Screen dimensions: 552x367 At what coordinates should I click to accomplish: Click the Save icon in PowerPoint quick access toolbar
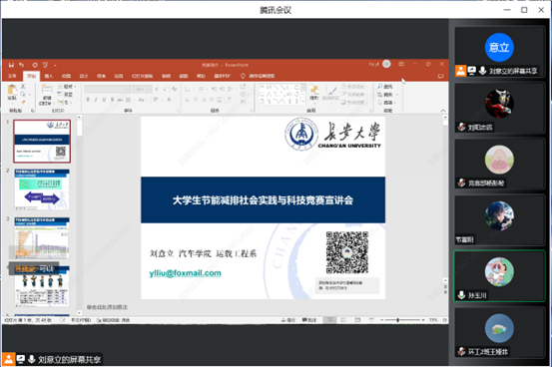tap(11, 65)
